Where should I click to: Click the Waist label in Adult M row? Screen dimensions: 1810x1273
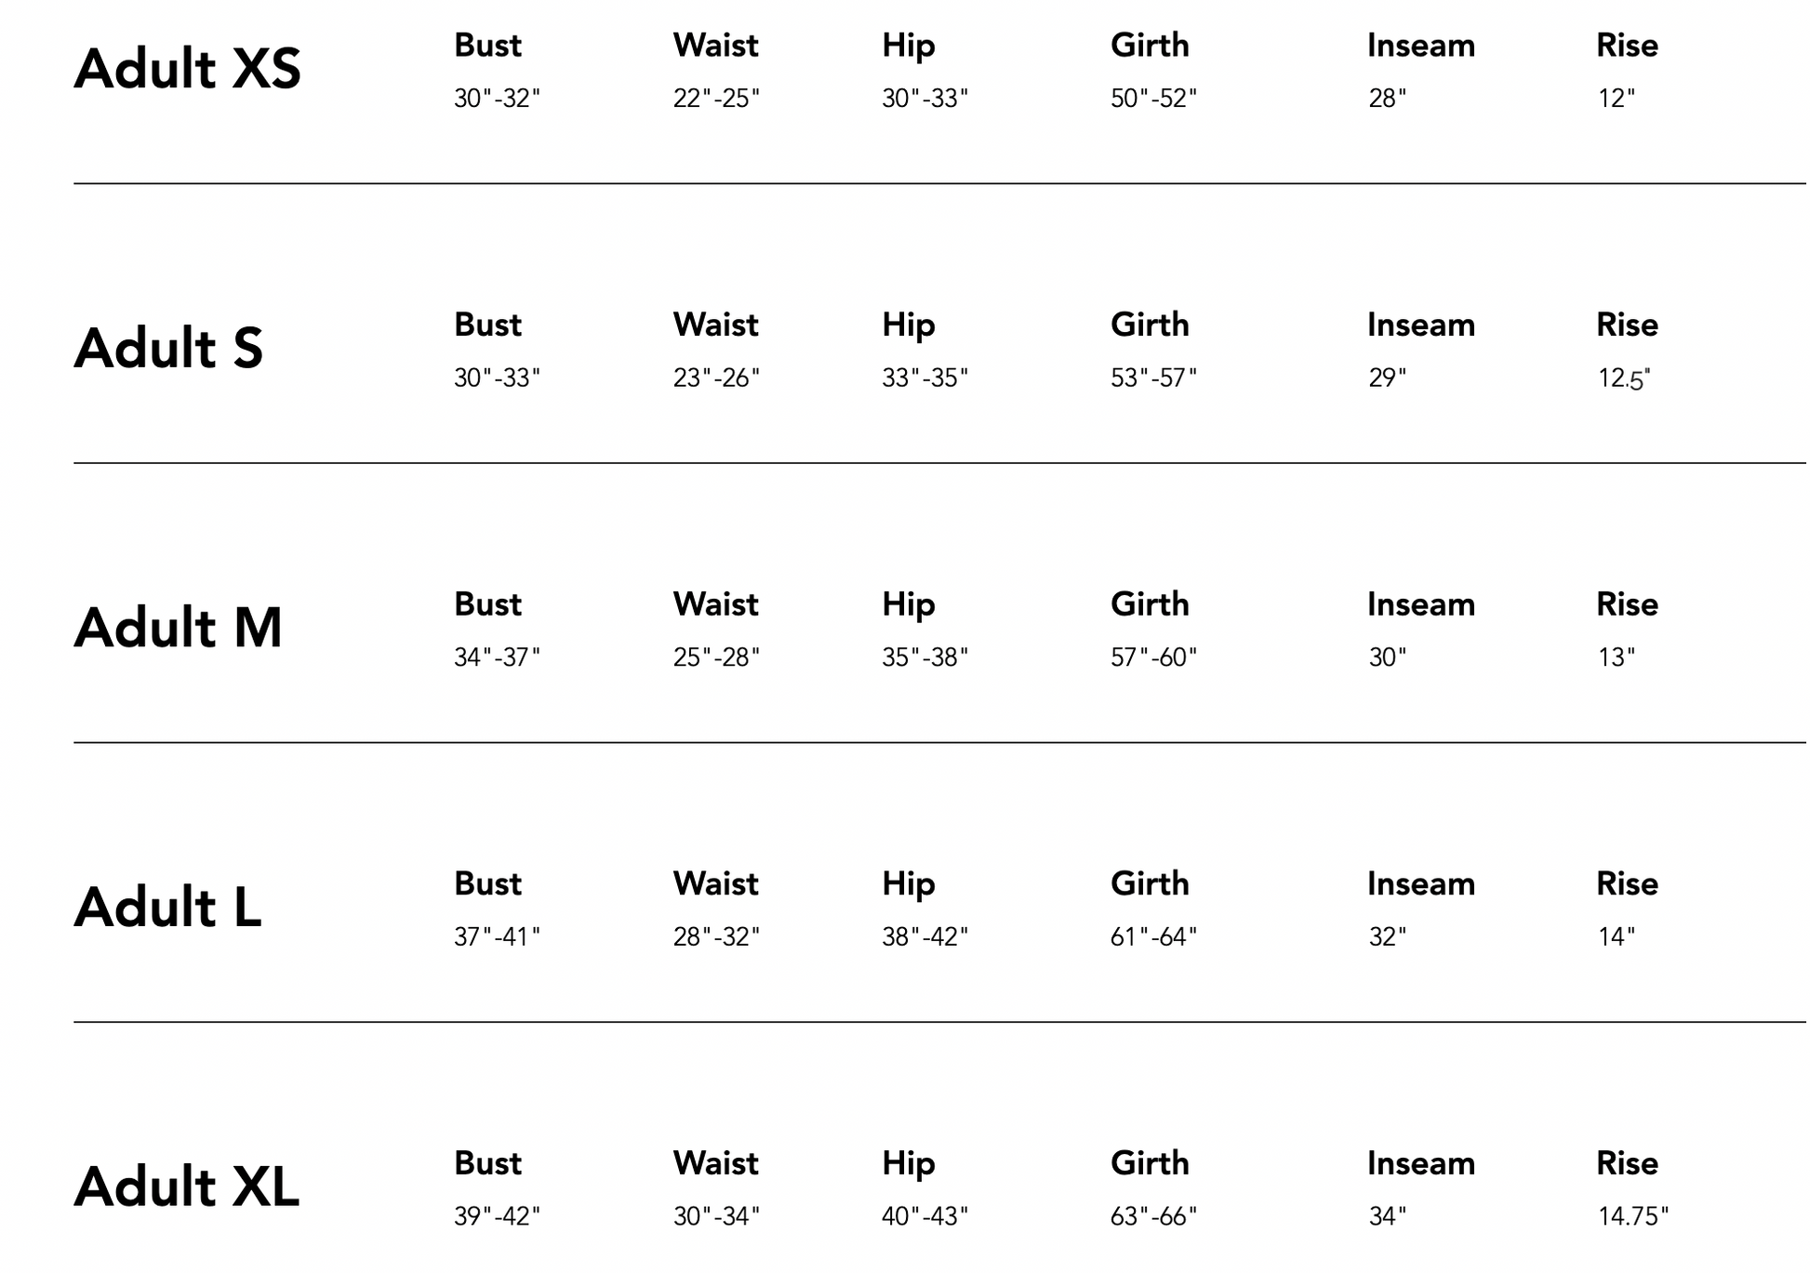pos(715,604)
